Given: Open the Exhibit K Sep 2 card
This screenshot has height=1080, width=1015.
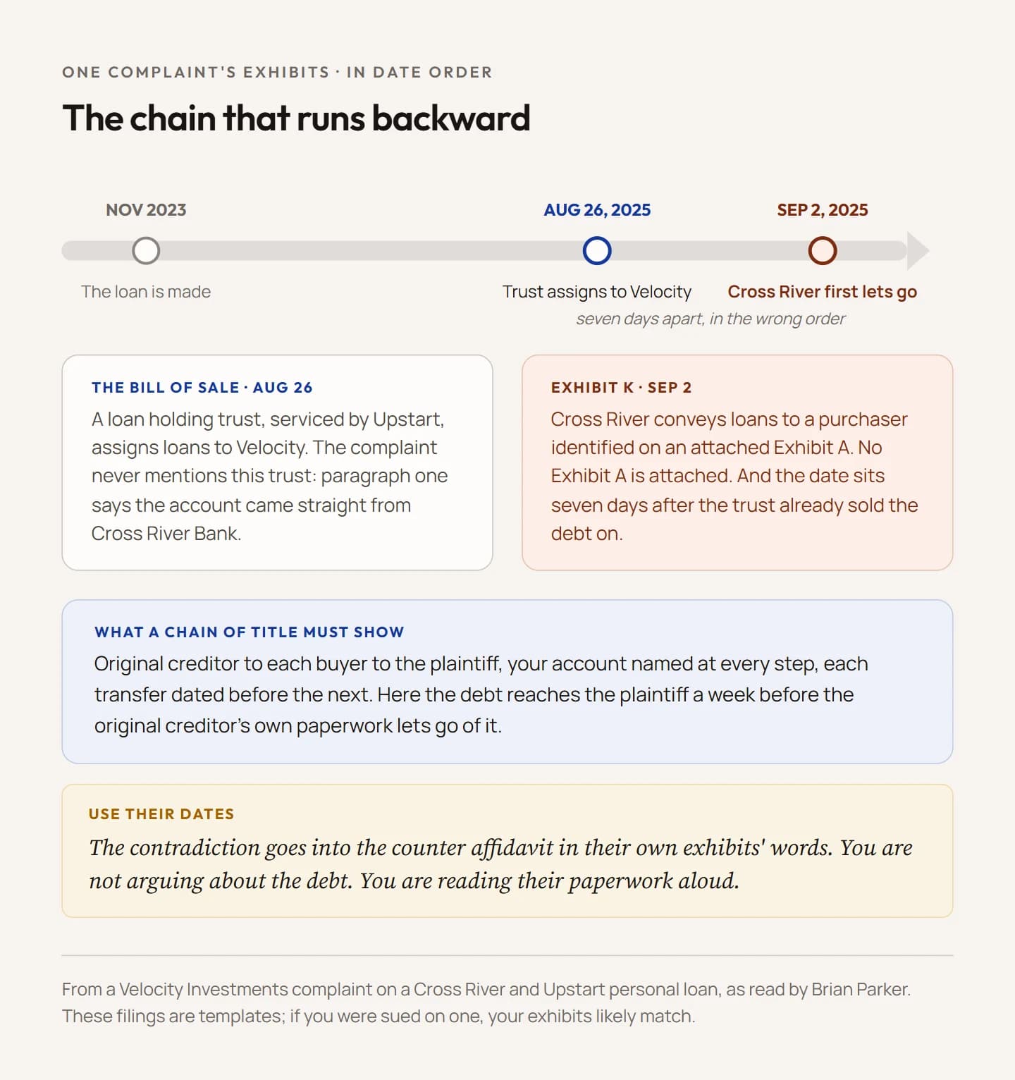Looking at the screenshot, I should 737,462.
